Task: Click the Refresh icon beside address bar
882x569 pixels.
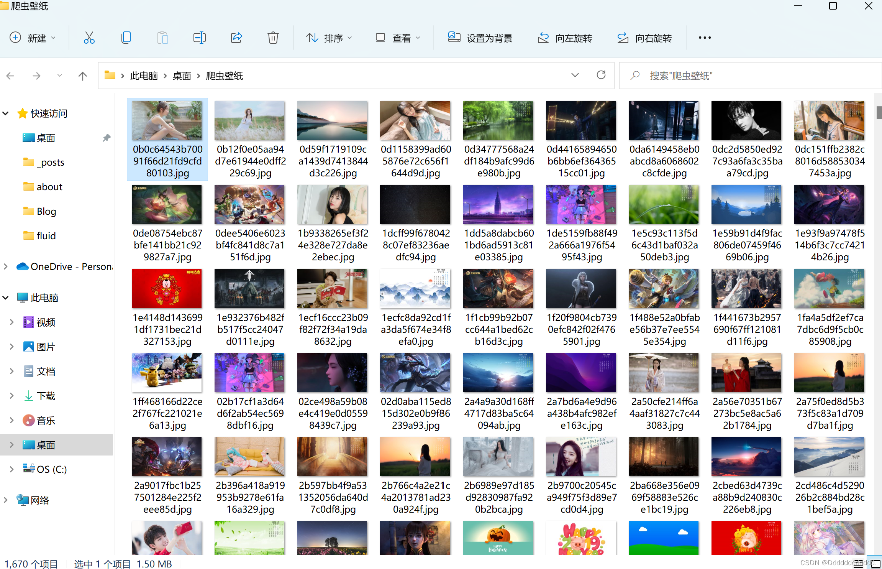Action: (601, 75)
